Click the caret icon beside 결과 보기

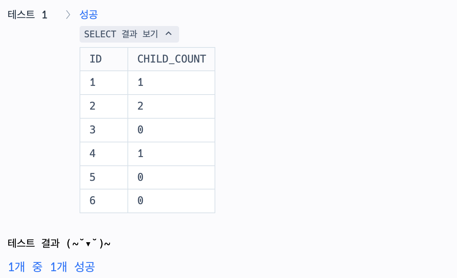pos(169,34)
